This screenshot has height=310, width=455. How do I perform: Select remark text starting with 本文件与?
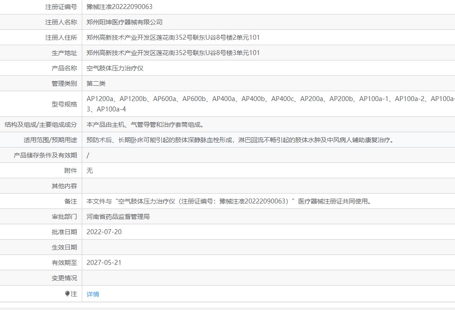tap(230, 201)
